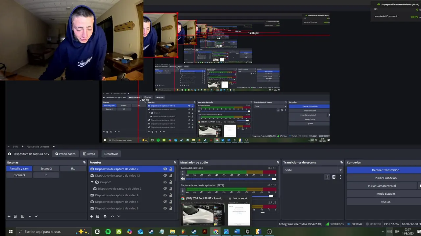This screenshot has width=421, height=236.
Task: Add a new source with the Fuentes plus icon
Action: [x=91, y=216]
